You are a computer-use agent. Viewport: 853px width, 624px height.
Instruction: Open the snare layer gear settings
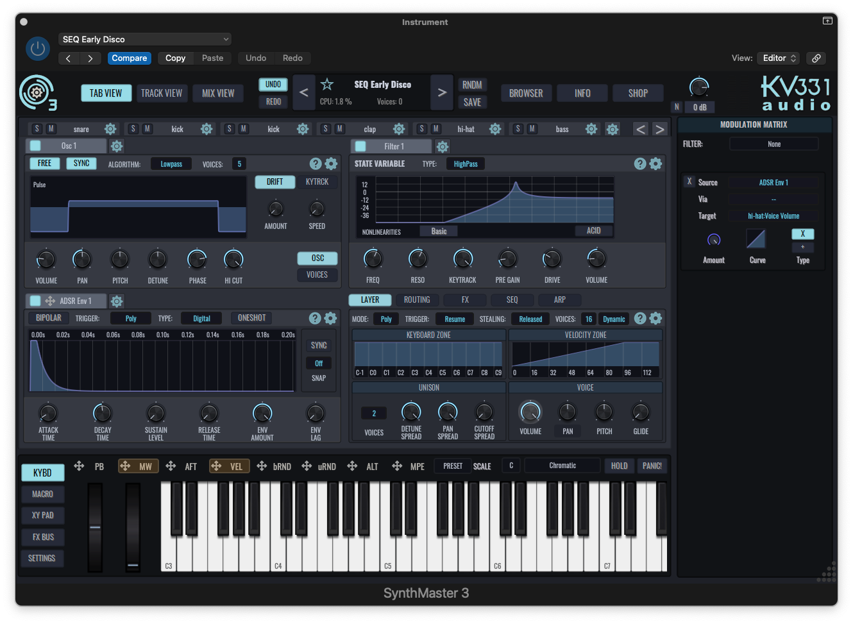110,129
